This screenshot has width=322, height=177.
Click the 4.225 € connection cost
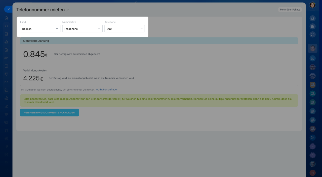33,78
